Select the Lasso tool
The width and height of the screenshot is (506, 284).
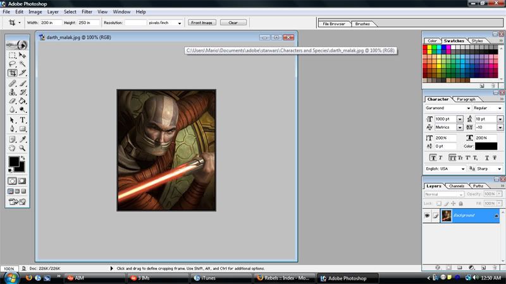click(12, 64)
